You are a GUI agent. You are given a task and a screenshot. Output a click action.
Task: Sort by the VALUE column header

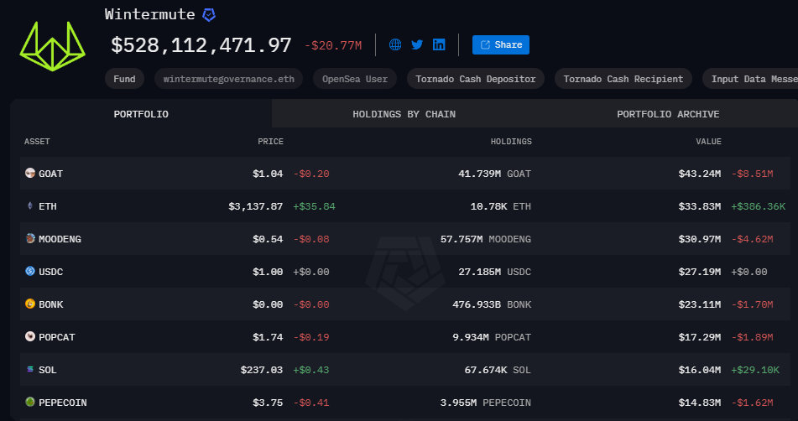tap(708, 142)
